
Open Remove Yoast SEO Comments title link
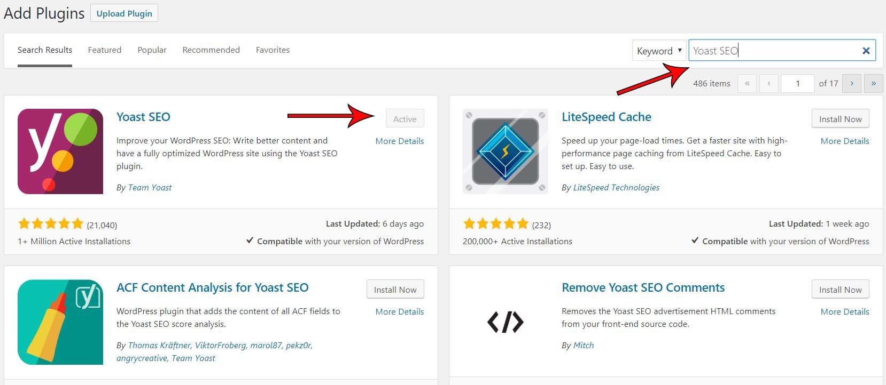coord(643,287)
